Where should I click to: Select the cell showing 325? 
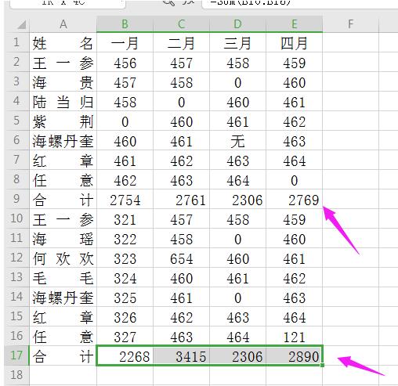coord(125,297)
